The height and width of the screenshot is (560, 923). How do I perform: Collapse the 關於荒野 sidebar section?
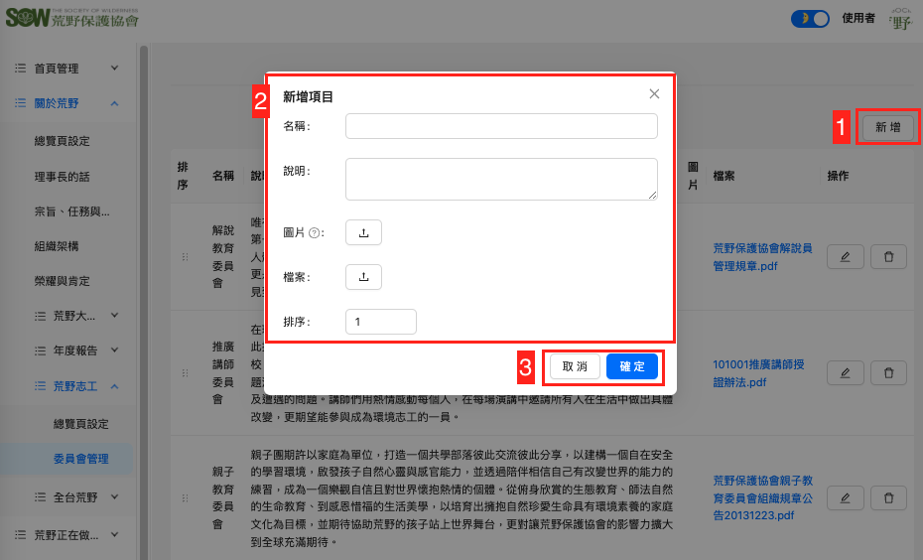point(67,103)
